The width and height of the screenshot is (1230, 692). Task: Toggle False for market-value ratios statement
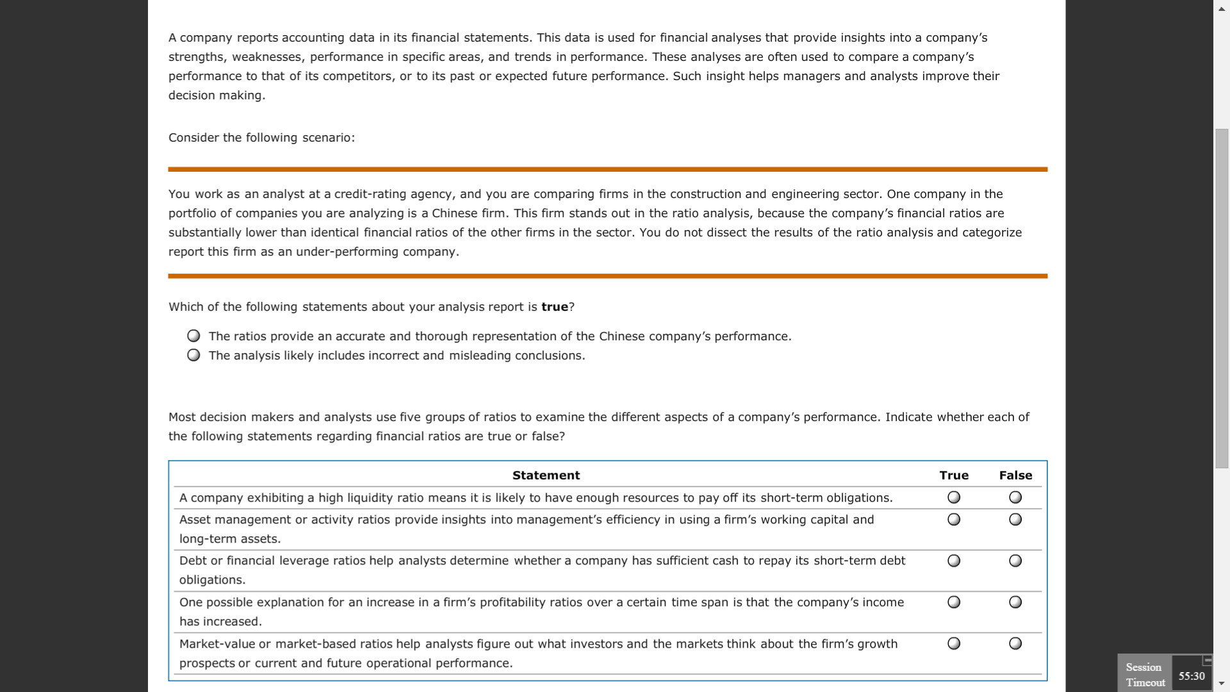1015,643
